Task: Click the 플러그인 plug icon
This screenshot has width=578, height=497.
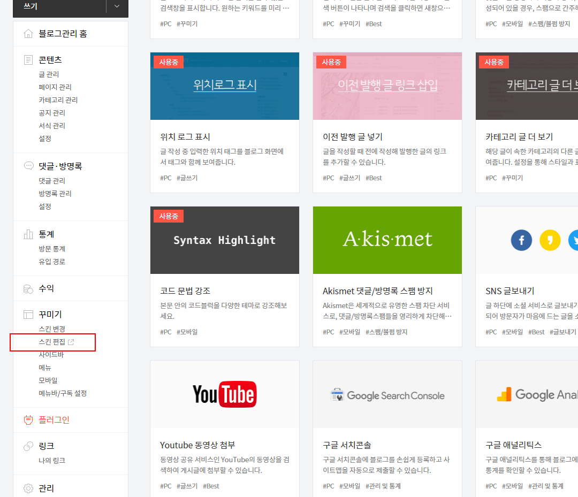Action: pyautogui.click(x=28, y=419)
